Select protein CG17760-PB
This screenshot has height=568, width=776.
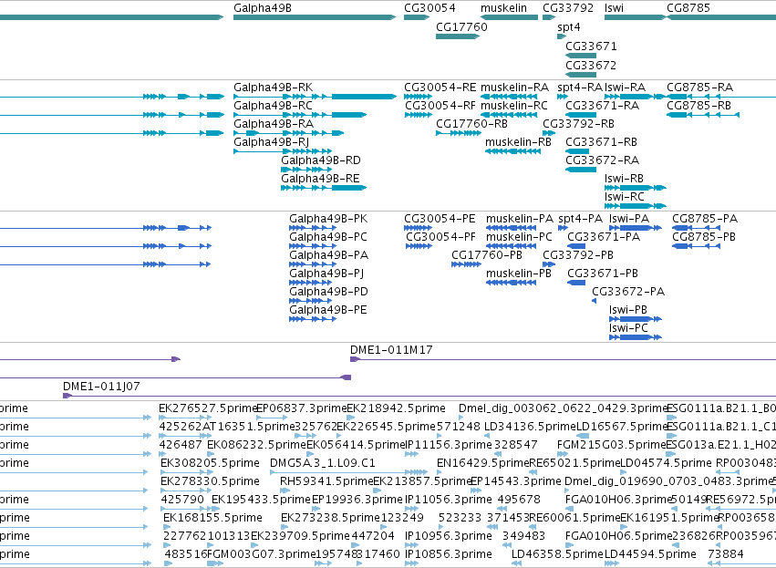point(487,255)
